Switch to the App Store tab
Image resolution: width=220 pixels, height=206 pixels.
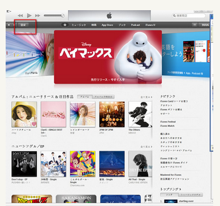pyautogui.click(x=107, y=25)
